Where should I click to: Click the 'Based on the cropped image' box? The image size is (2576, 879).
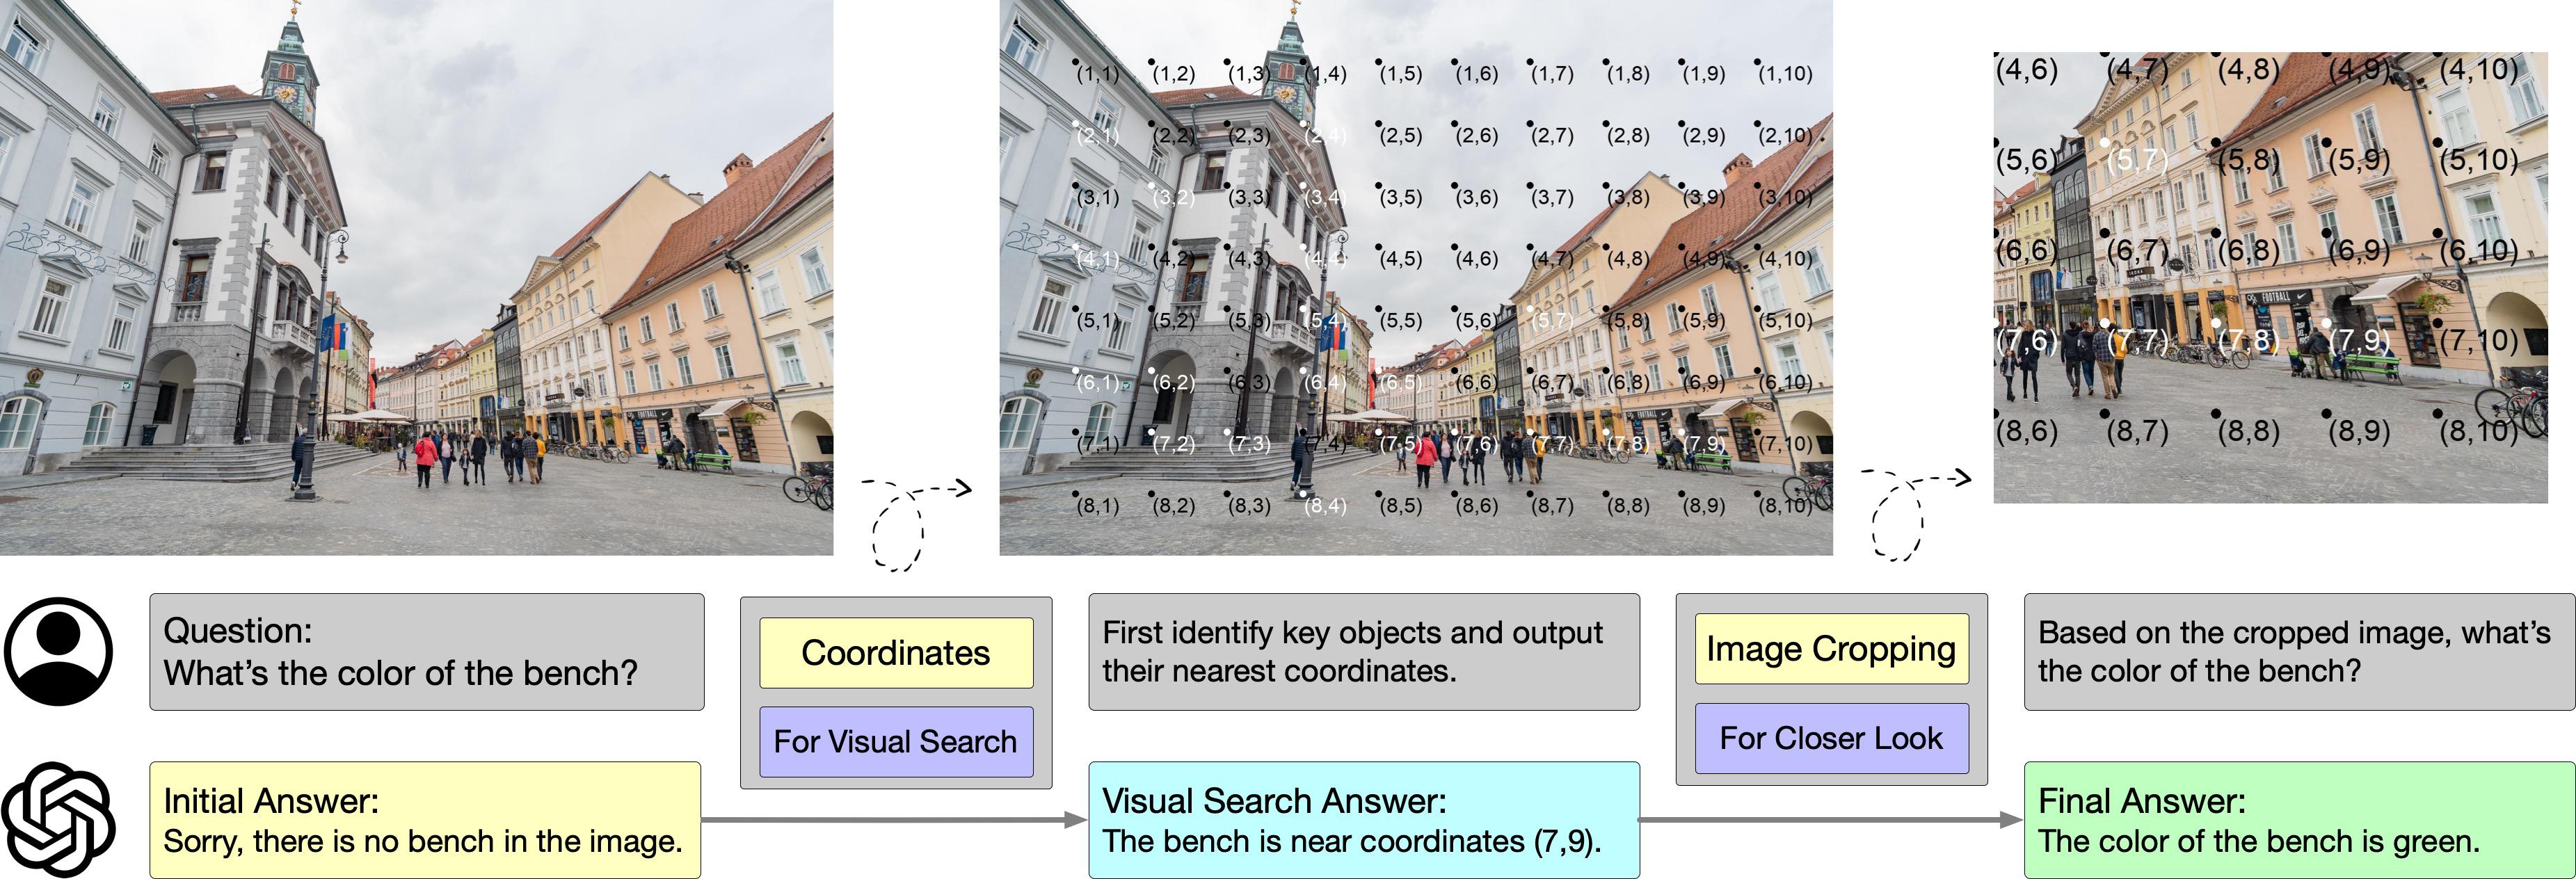click(2298, 652)
